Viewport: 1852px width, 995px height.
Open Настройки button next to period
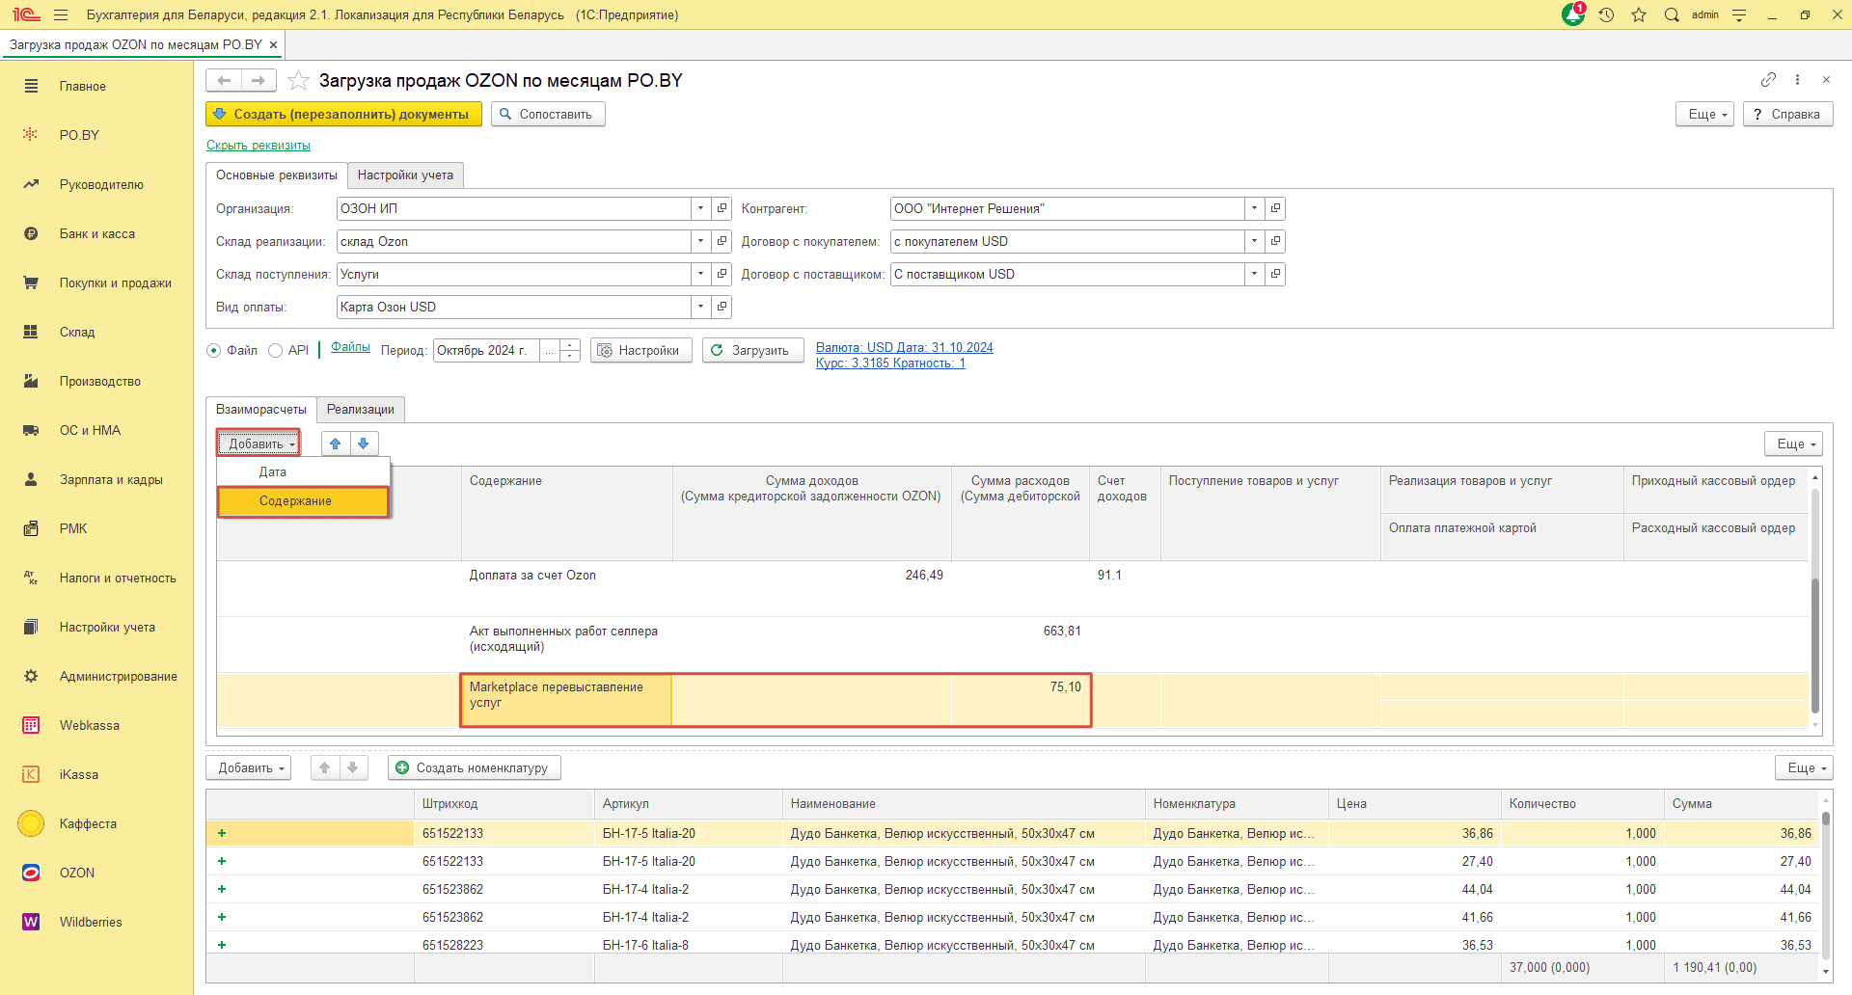(640, 350)
